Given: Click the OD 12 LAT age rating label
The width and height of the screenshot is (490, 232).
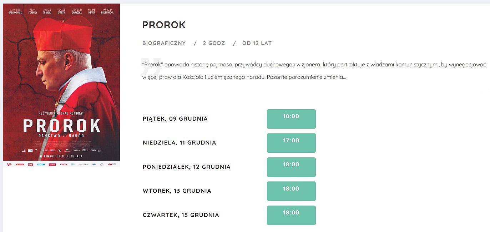Looking at the screenshot, I should pos(257,43).
